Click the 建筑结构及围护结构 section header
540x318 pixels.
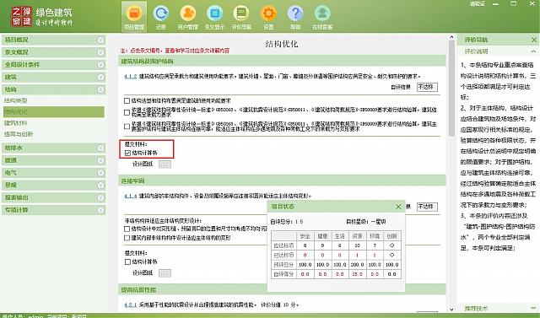pyautogui.click(x=282, y=62)
